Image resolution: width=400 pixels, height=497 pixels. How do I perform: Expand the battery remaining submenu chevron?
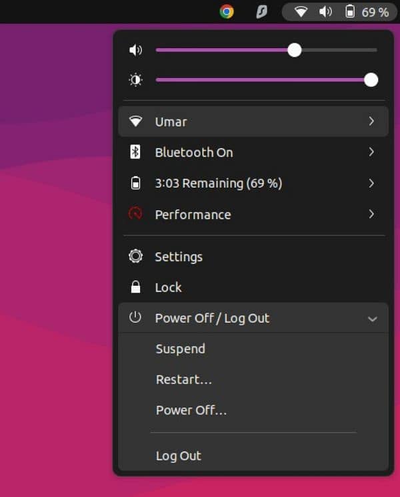click(x=371, y=183)
